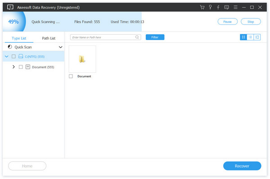This screenshot has width=270, height=179.
Task: Open the Facebook share icon
Action: pyautogui.click(x=218, y=7)
